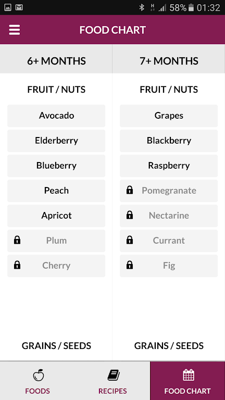Screen dimensions: 225x400
Task: Select Grapes food item
Action: point(169,116)
